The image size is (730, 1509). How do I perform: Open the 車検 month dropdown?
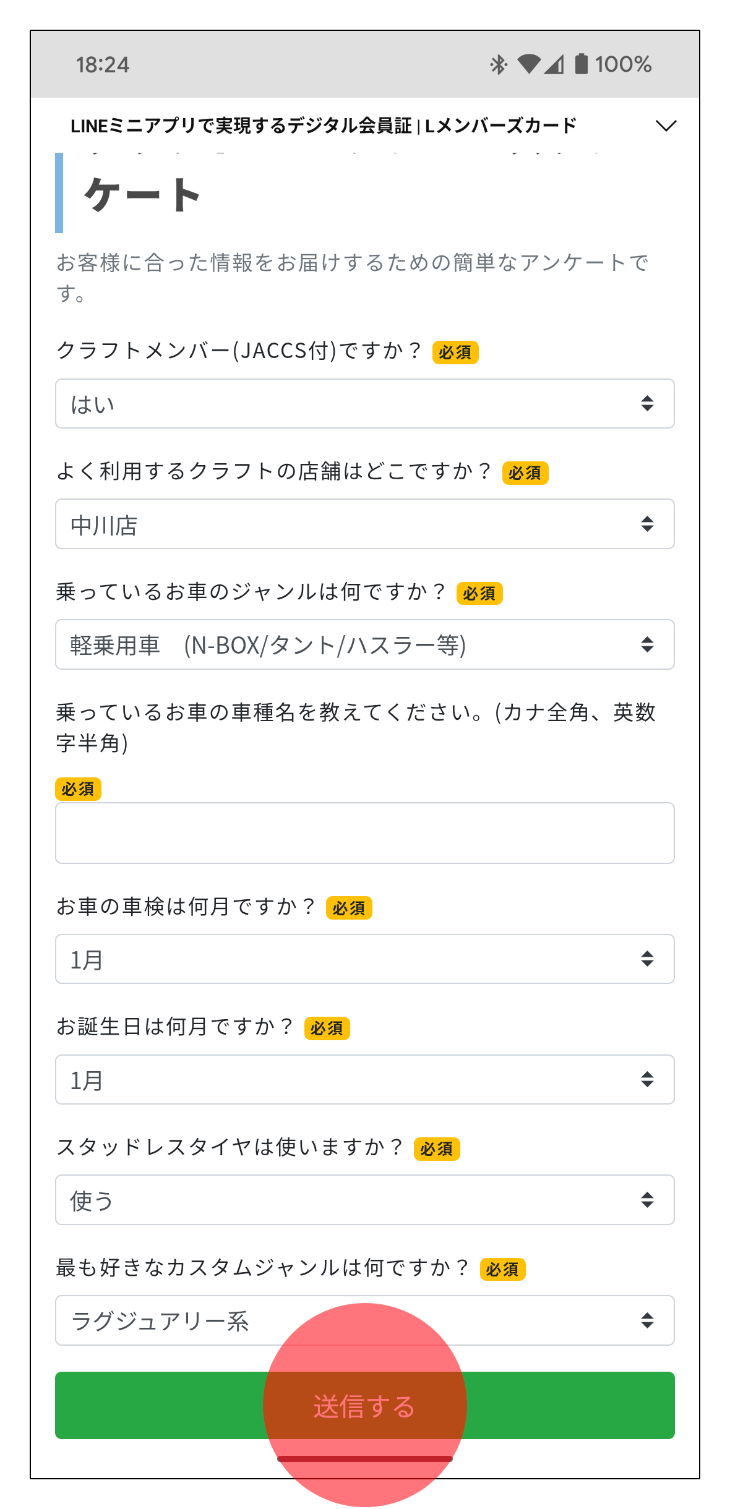pyautogui.click(x=364, y=959)
